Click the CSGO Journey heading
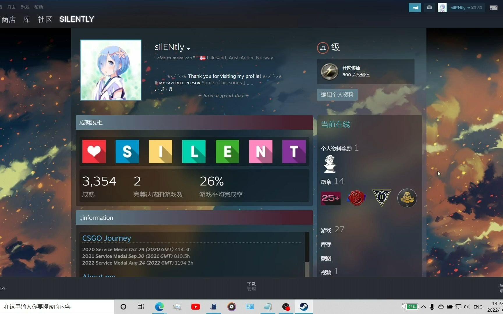 tap(107, 238)
